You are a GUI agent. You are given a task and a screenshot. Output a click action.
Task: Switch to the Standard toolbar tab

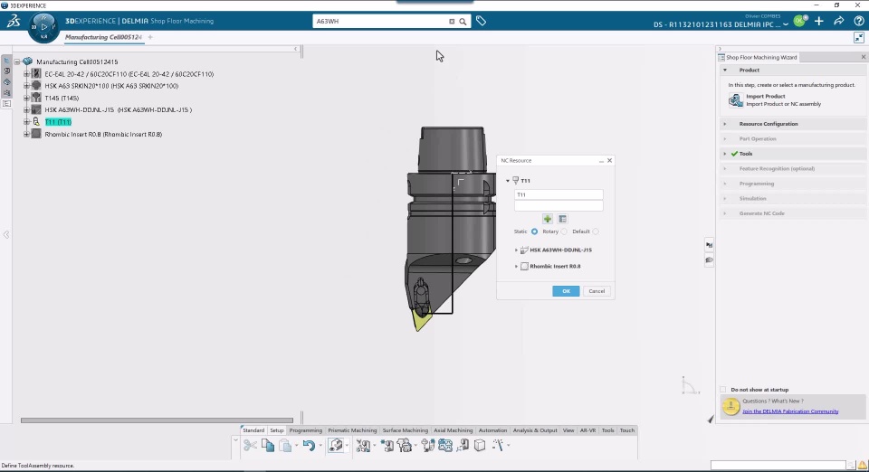(253, 430)
